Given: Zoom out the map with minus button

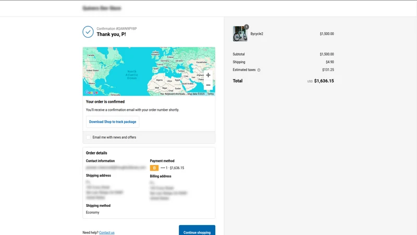Looking at the screenshot, I should pos(208,85).
